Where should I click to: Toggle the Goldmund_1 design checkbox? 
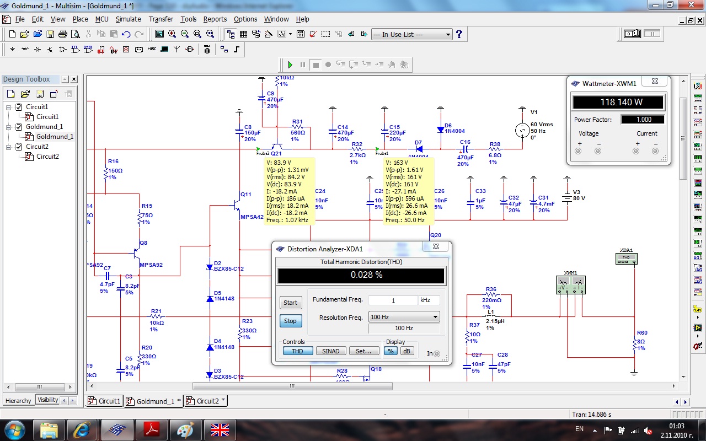coord(19,127)
